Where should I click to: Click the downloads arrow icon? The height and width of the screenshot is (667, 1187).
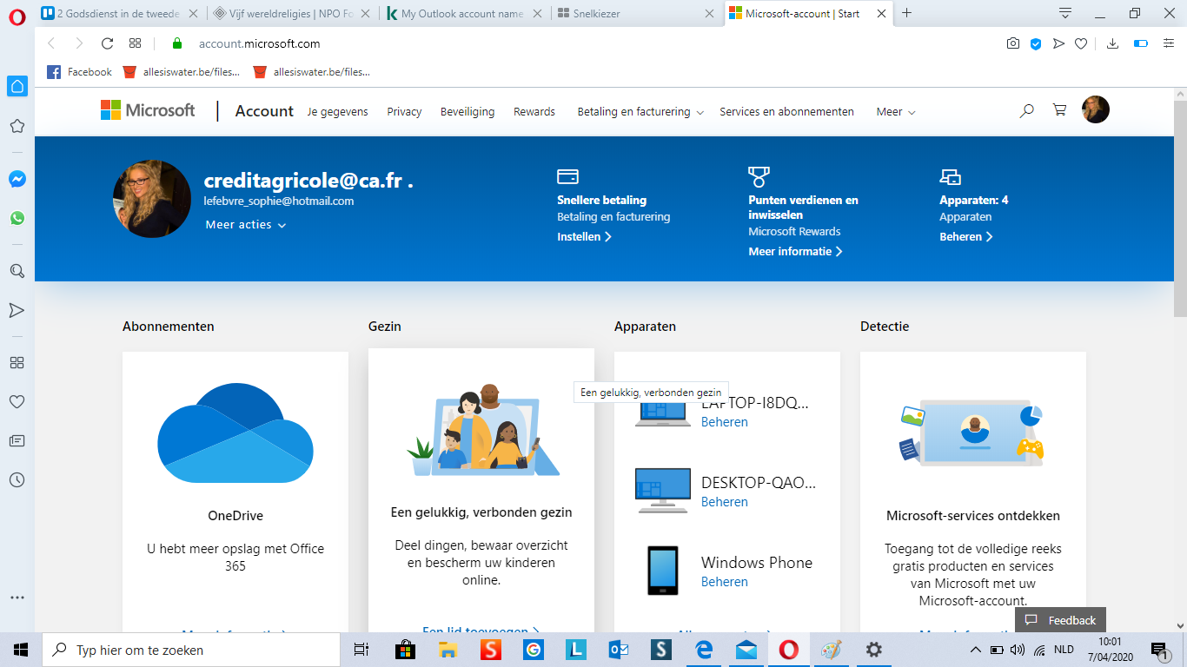[x=1112, y=43]
